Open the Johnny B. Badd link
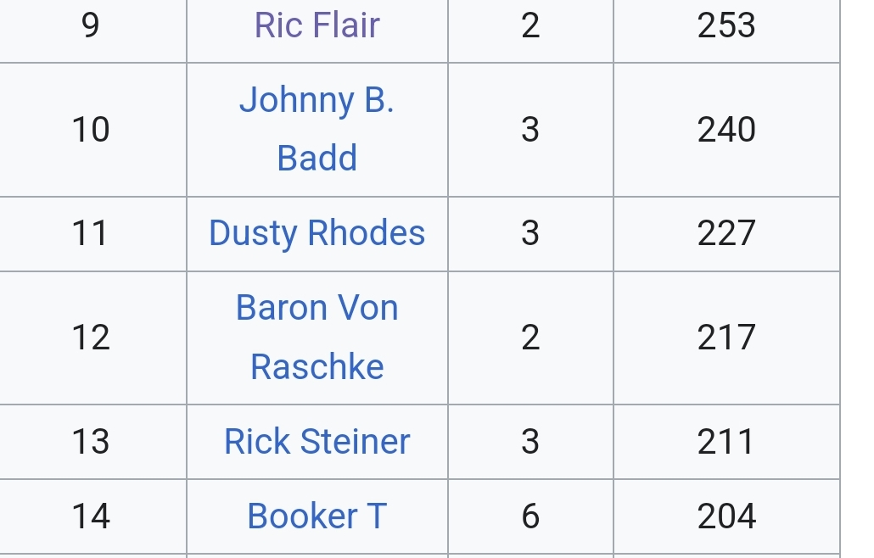This screenshot has height=558, width=874. tap(317, 129)
